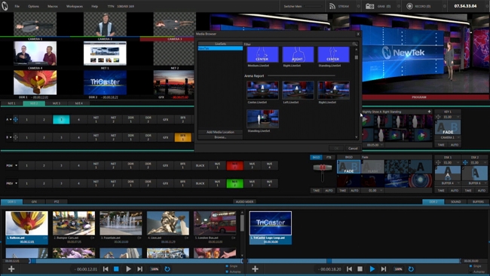This screenshot has width=490, height=276.
Task: Add media to DDR 2 with plus icon
Action: [255, 268]
